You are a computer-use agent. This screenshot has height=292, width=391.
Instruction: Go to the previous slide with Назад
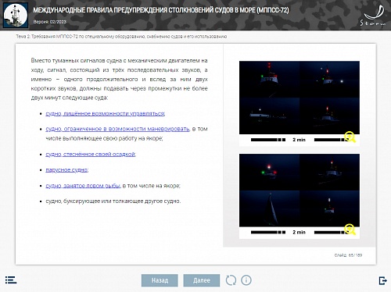160,280
